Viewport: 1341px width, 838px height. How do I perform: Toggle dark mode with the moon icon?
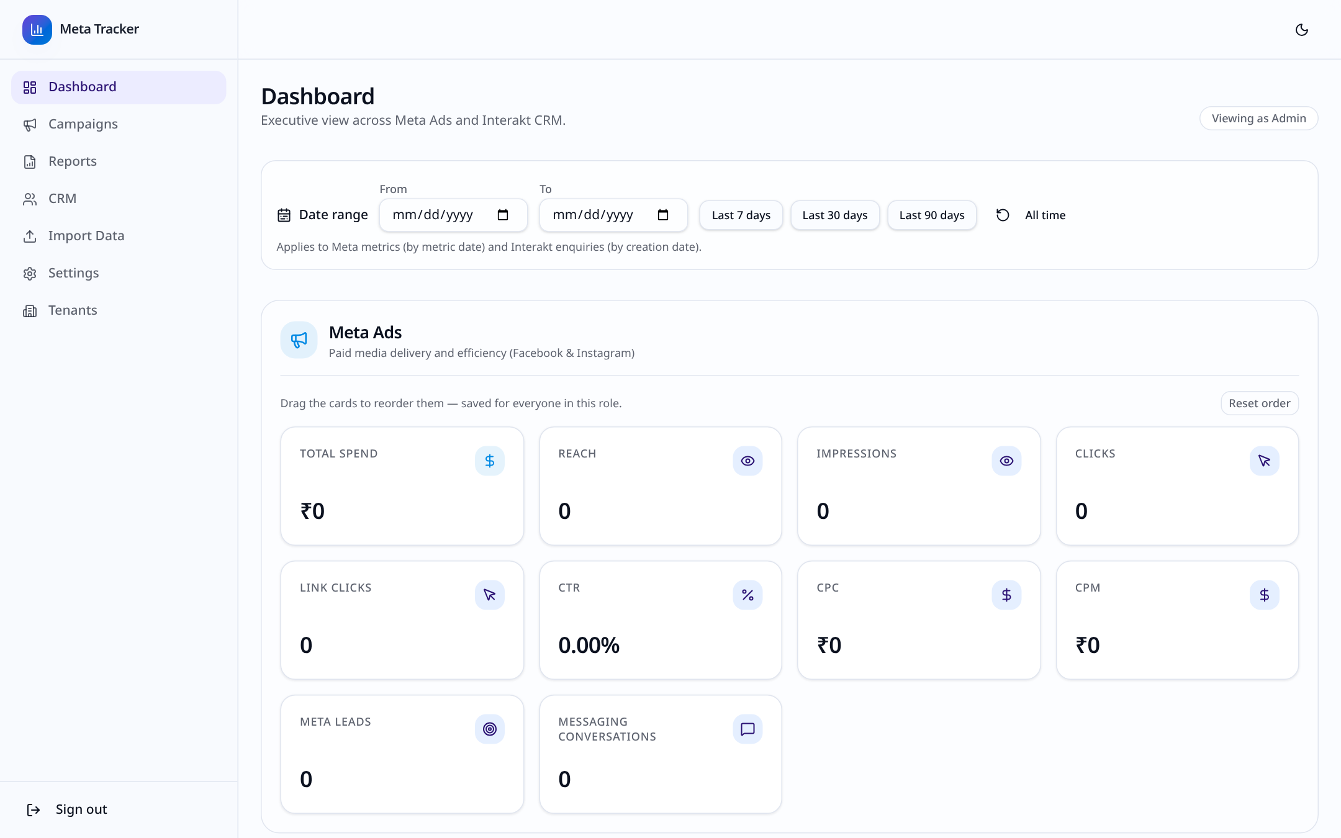(1302, 30)
